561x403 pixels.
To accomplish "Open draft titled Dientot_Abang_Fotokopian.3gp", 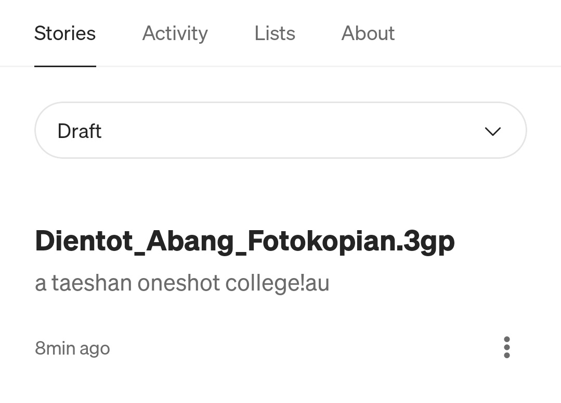I will click(x=245, y=242).
